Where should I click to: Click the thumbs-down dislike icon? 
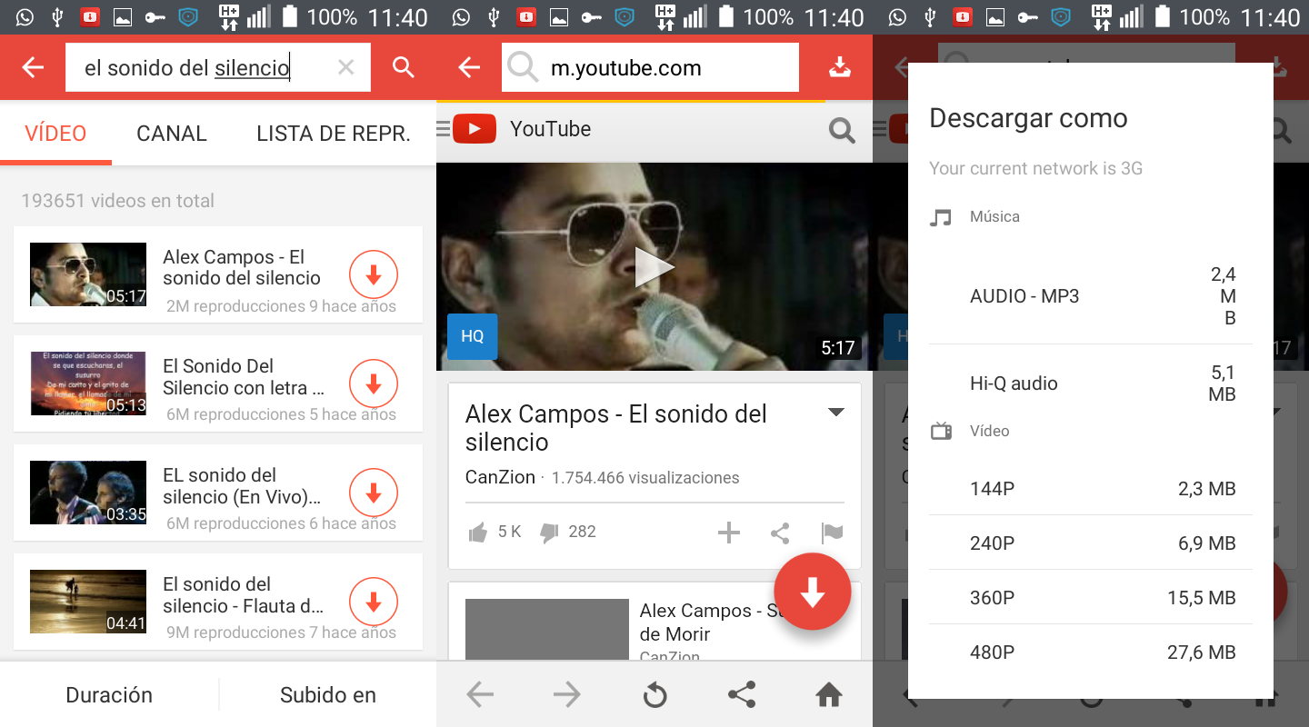click(x=549, y=533)
